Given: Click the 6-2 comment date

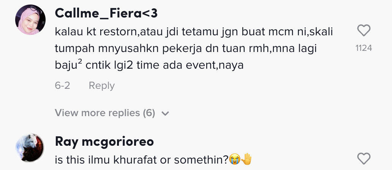Looking at the screenshot, I should pyautogui.click(x=62, y=86).
